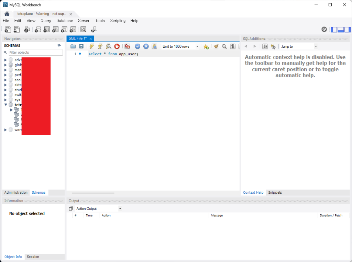Image resolution: width=352 pixels, height=262 pixels.
Task: Close the SQL File 1 tab
Action: click(x=91, y=38)
